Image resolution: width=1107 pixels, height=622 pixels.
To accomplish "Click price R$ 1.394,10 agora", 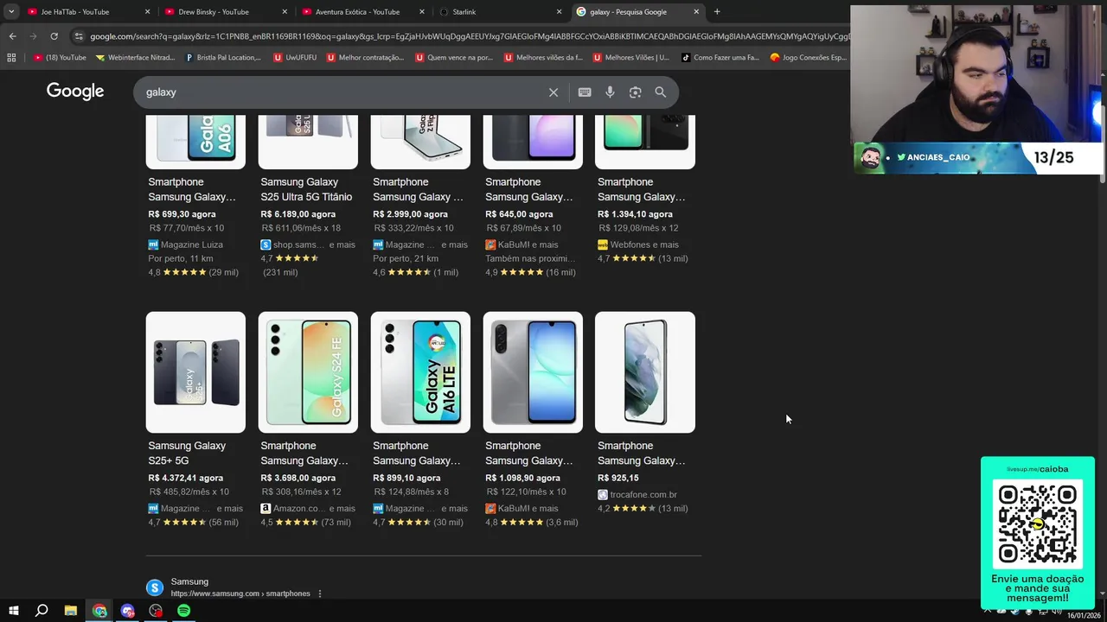I will [x=635, y=214].
